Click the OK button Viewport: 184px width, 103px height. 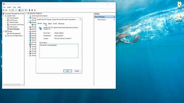[x=68, y=71]
